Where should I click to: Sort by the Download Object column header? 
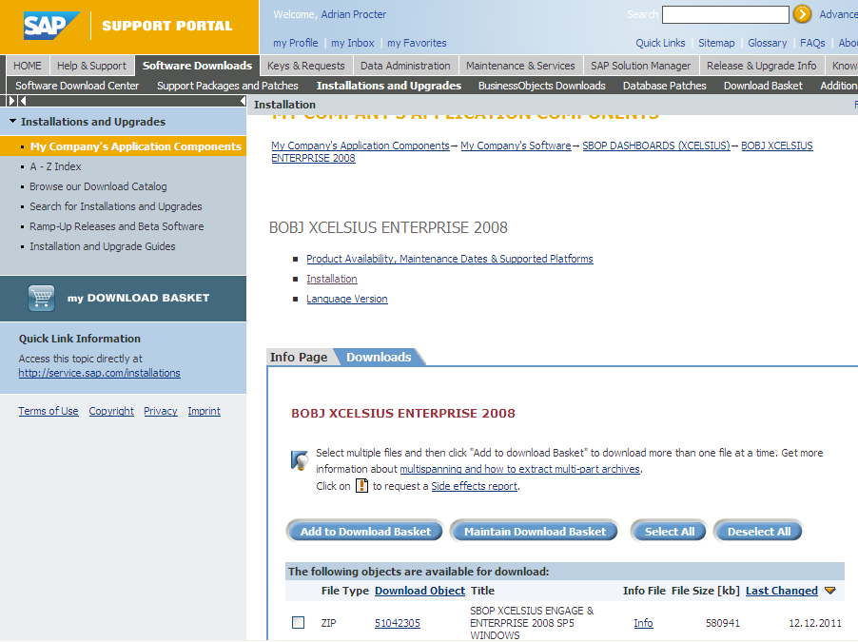[419, 591]
